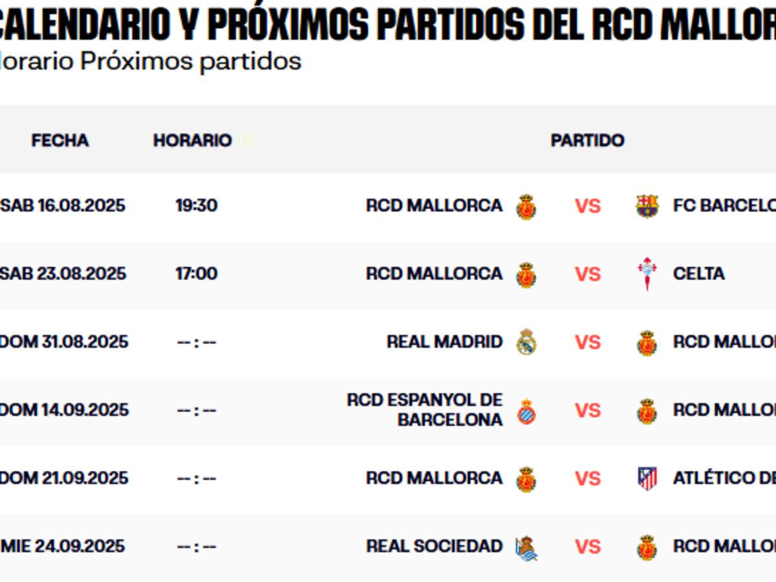Viewport: 776px width, 582px height.
Task: Open the CELTA team link
Action: tap(698, 274)
